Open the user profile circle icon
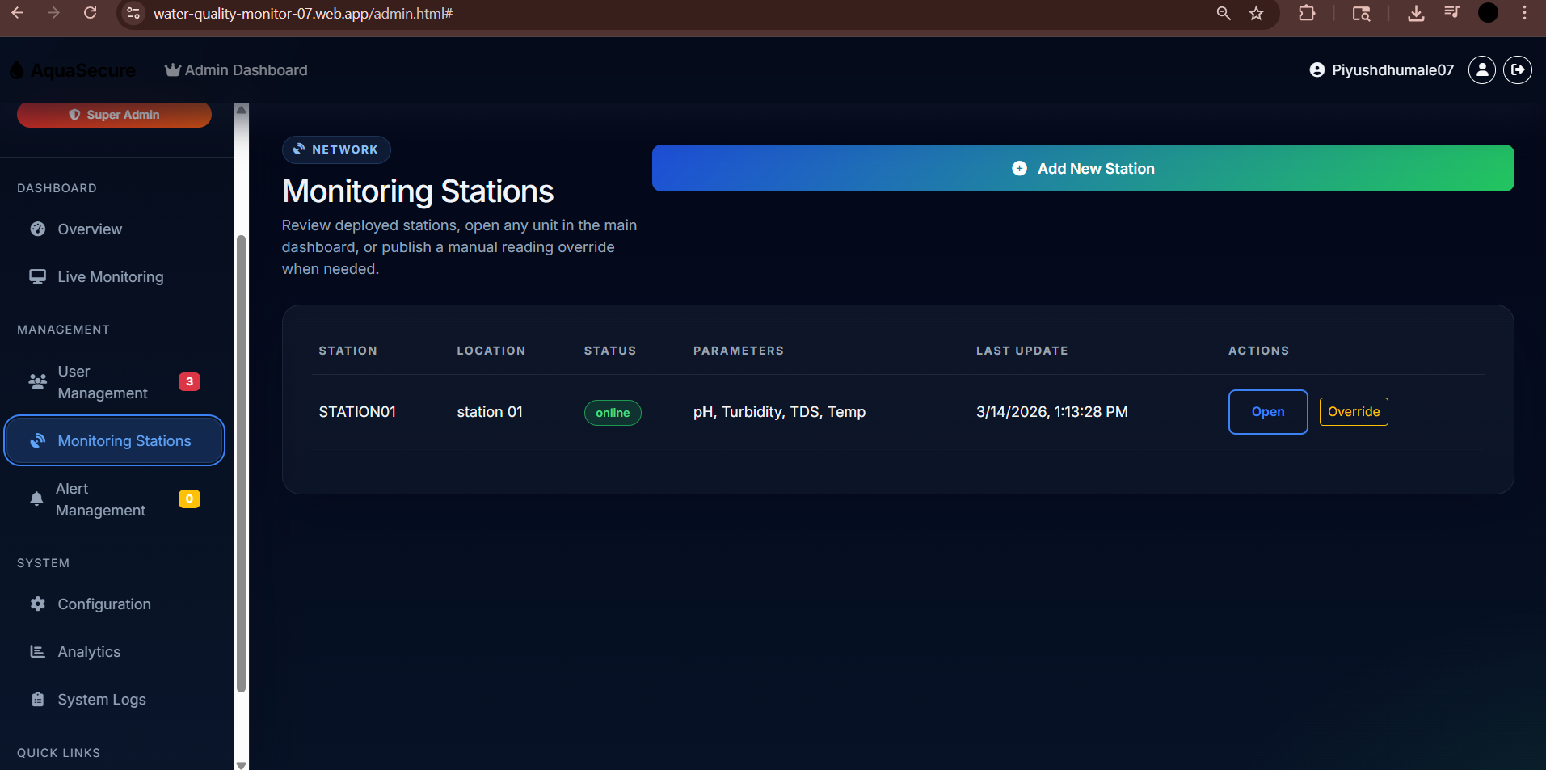Viewport: 1546px width, 770px height. (1482, 70)
